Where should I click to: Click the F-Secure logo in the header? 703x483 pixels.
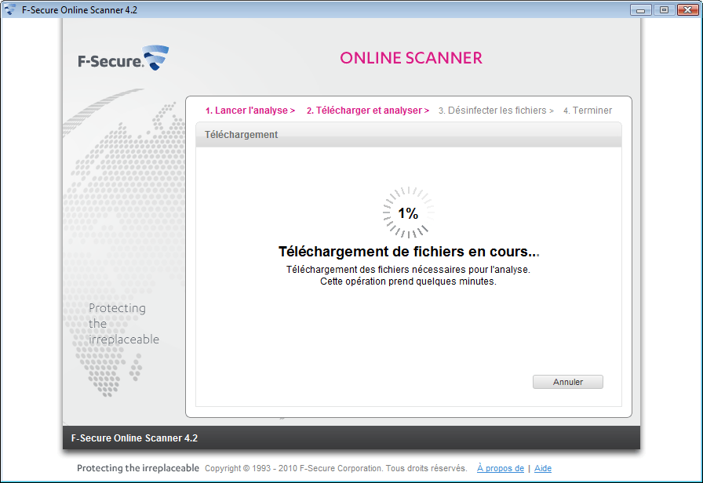(x=123, y=59)
